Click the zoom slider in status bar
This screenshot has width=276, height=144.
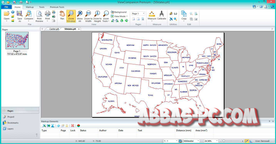click(231, 141)
